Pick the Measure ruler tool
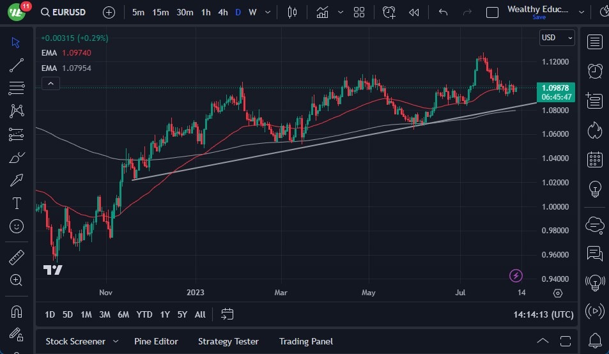Screen dimensions: 609x354 click(17, 258)
